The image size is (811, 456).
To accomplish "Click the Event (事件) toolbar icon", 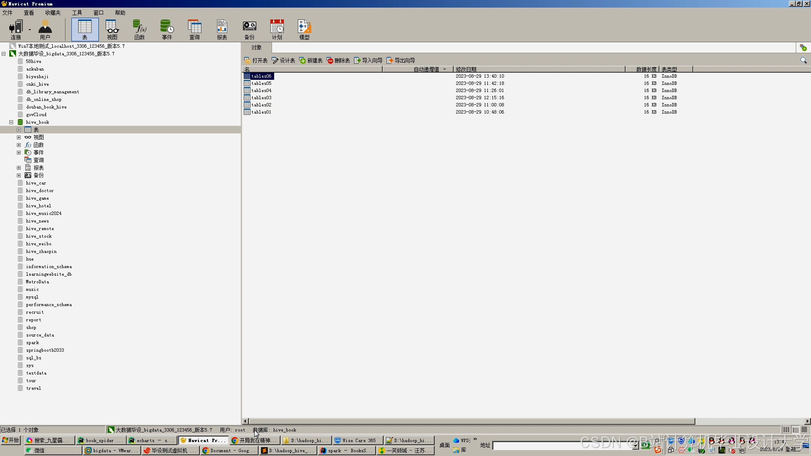I will pos(167,29).
